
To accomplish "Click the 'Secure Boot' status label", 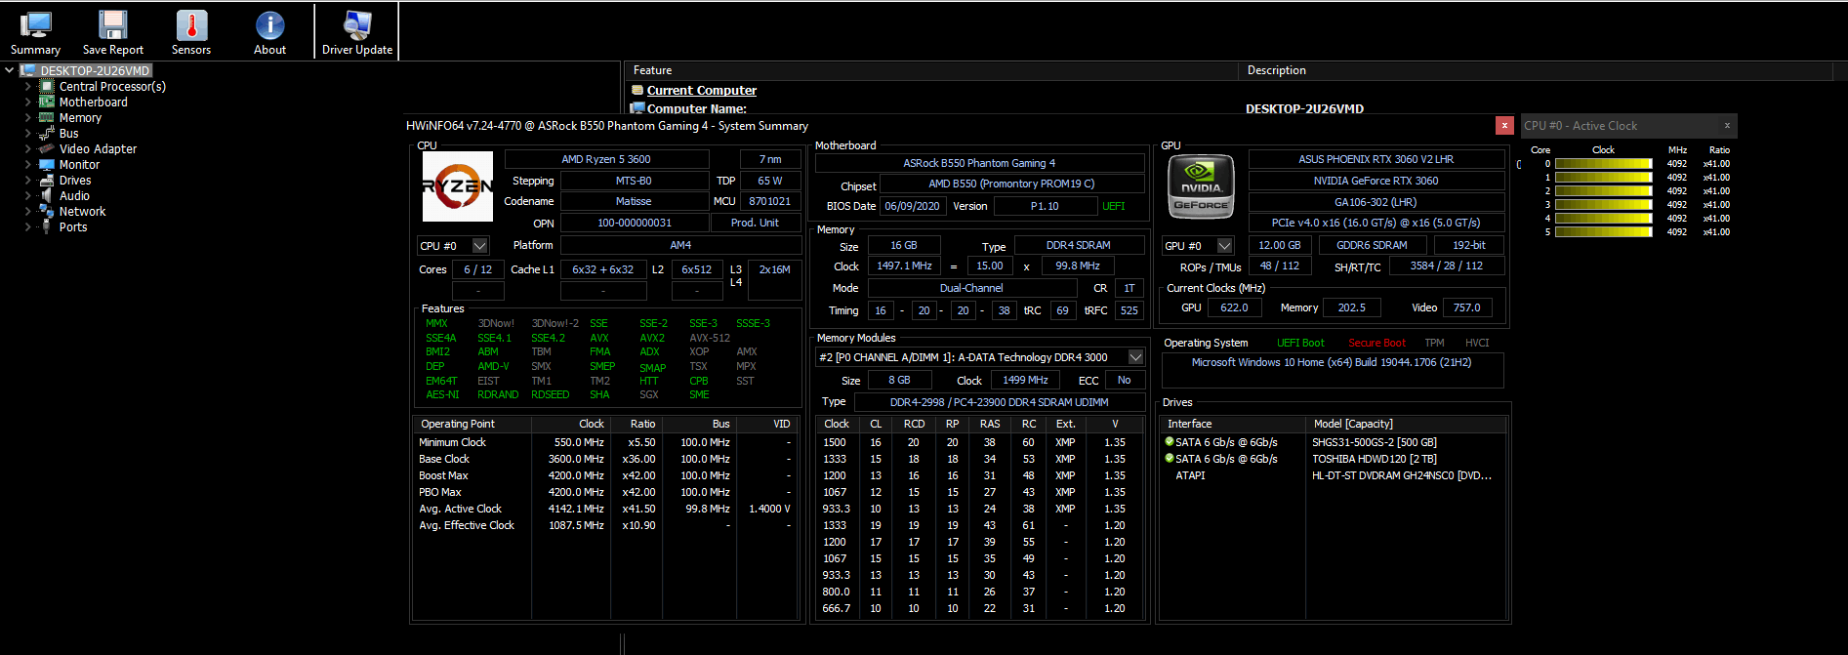I will pyautogui.click(x=1376, y=343).
